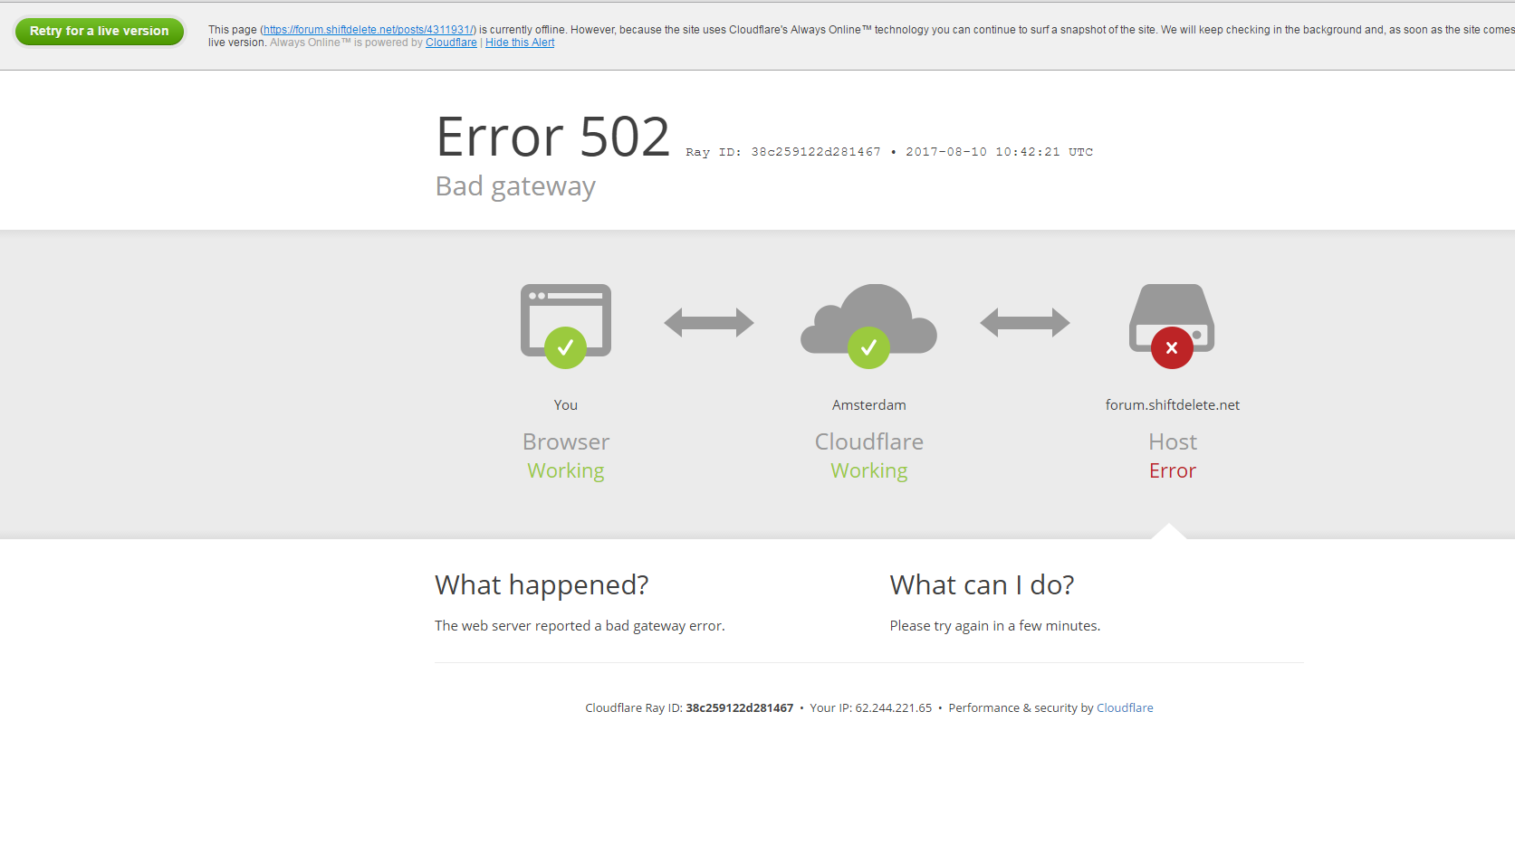Image resolution: width=1515 pixels, height=854 pixels.
Task: Click the arrow between Browser and Cloudflare
Action: [709, 322]
